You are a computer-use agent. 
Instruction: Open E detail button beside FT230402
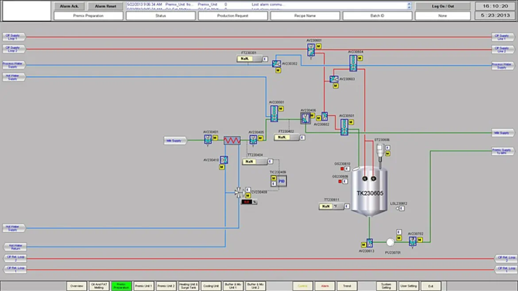coord(302,138)
